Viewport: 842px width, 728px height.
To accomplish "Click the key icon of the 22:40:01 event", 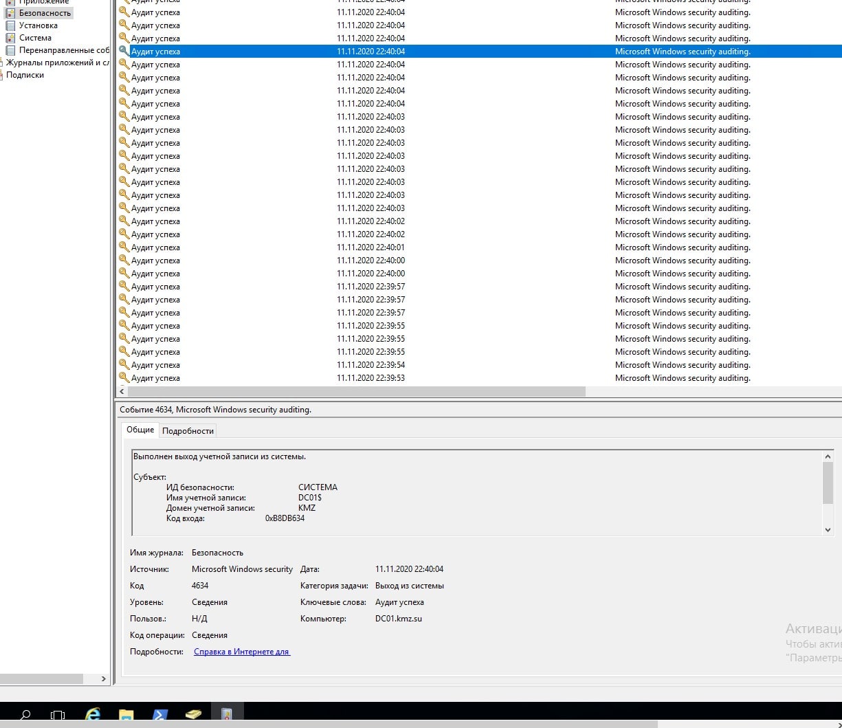I will tap(124, 247).
